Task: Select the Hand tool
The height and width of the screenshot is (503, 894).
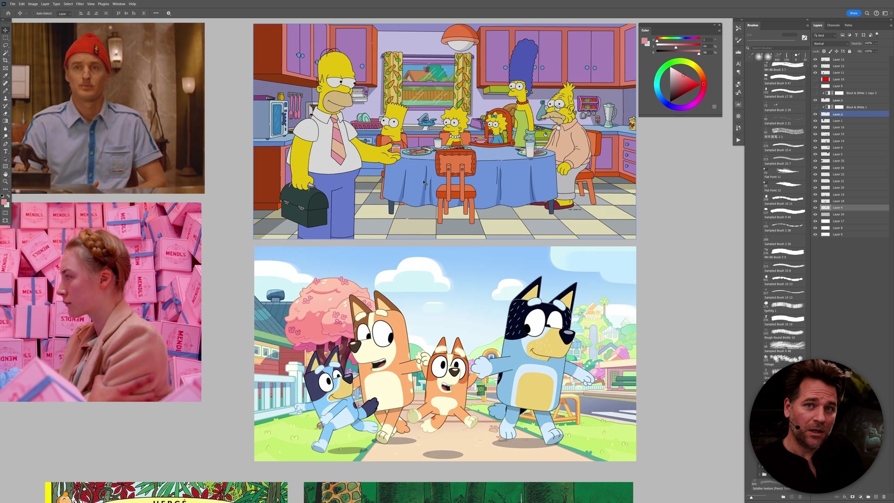Action: [x=6, y=174]
